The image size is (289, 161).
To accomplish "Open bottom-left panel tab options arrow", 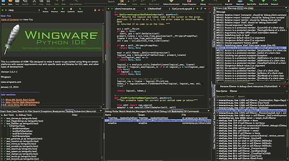I will point(101,111).
